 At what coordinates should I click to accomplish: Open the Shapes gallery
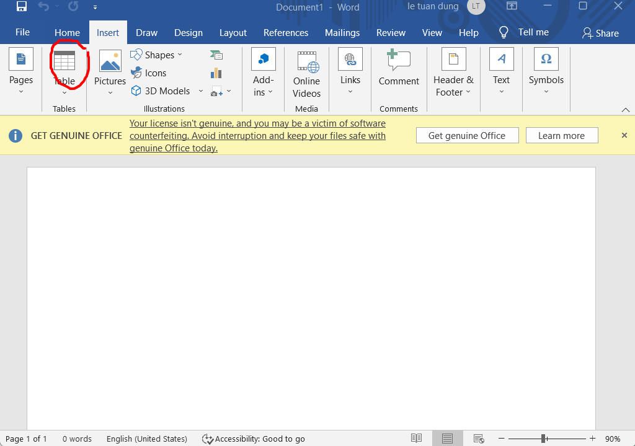pos(157,55)
